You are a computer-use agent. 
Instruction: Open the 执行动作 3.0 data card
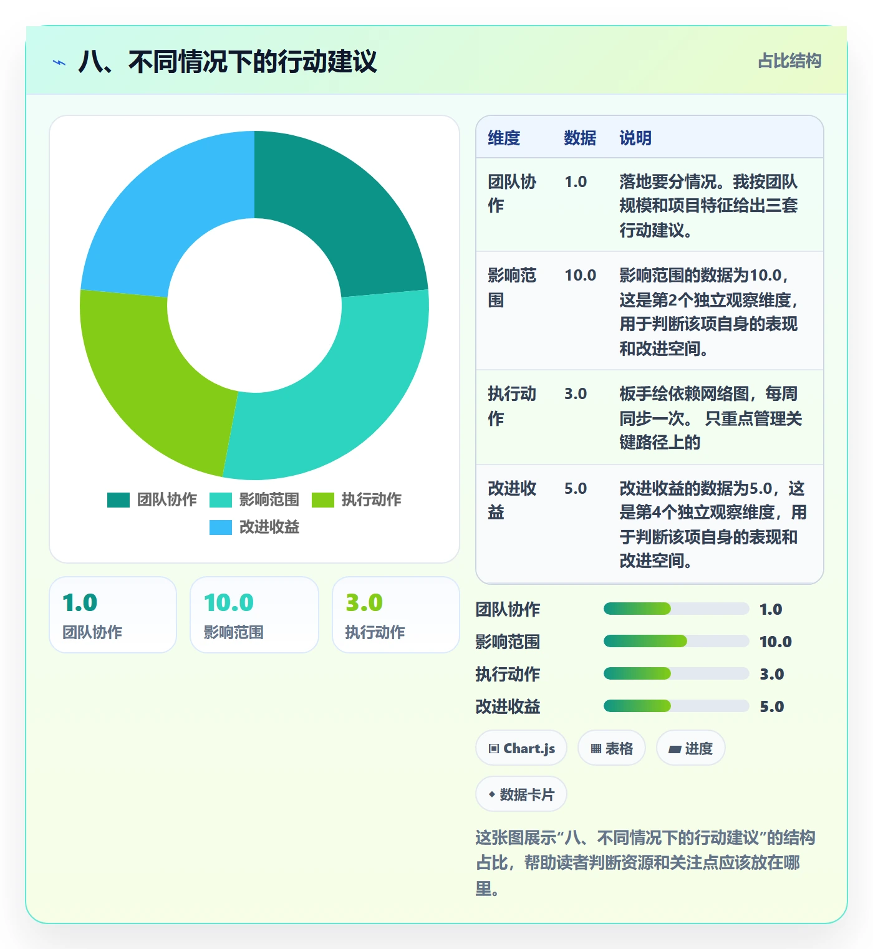(x=396, y=615)
